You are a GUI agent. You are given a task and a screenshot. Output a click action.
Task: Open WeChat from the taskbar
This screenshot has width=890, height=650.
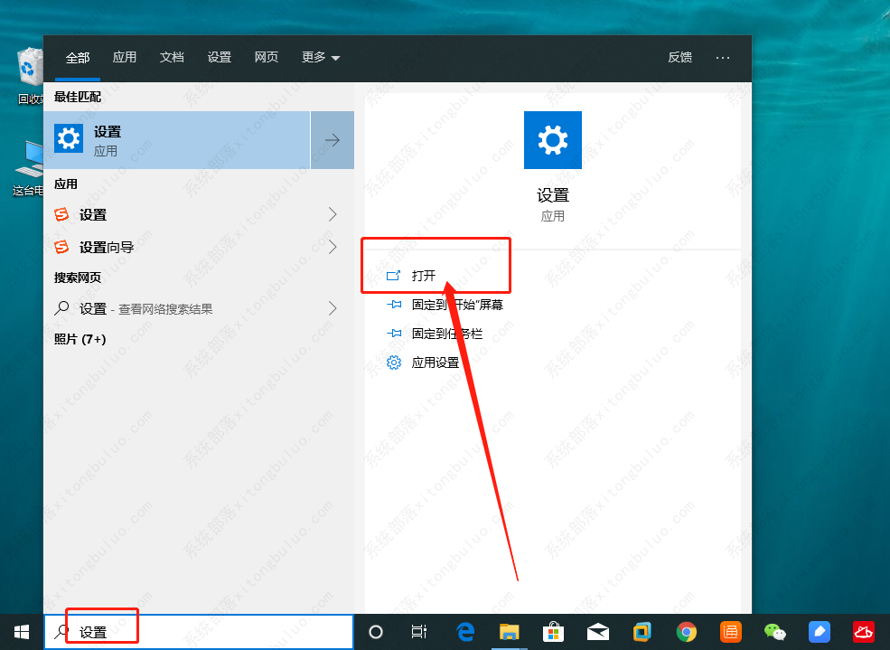coord(774,631)
